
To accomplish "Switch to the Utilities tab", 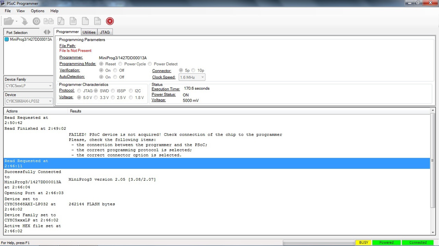I will click(x=89, y=32).
